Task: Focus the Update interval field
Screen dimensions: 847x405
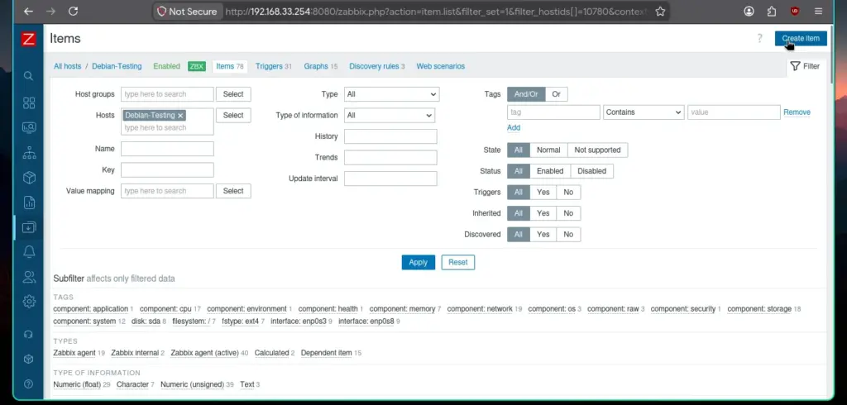Action: click(x=390, y=179)
